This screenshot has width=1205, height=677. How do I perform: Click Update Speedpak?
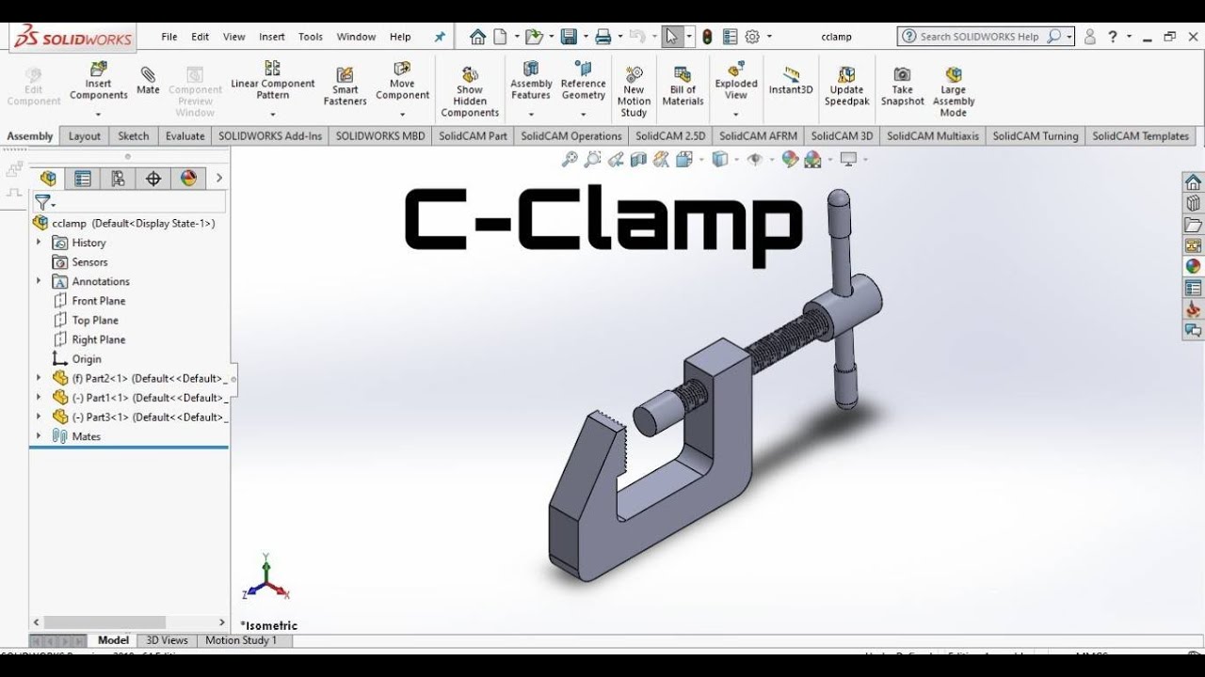point(846,86)
